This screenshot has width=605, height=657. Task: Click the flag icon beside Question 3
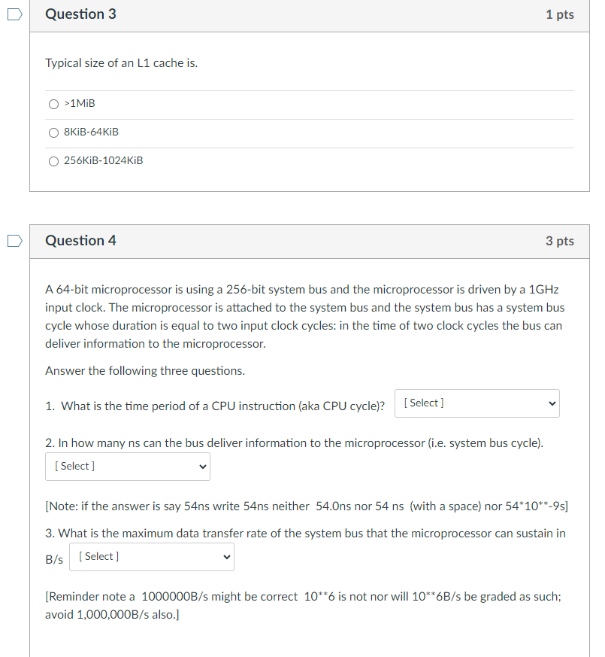coord(13,14)
